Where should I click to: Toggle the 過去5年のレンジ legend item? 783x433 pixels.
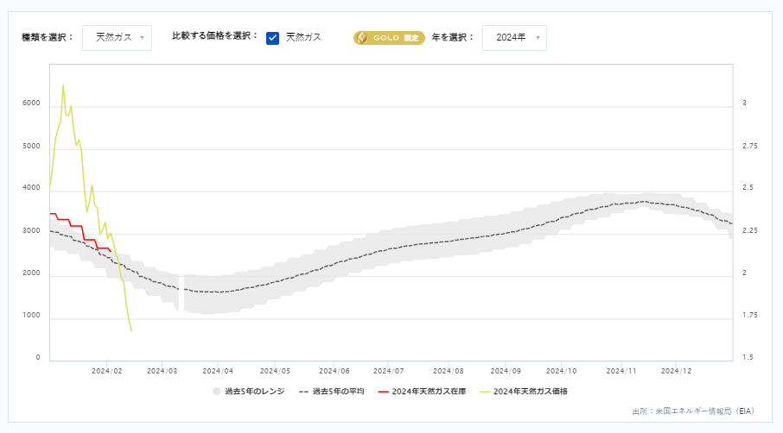249,392
